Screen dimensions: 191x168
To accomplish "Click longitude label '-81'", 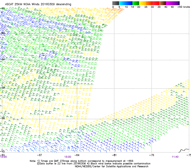I will [114, 155].
